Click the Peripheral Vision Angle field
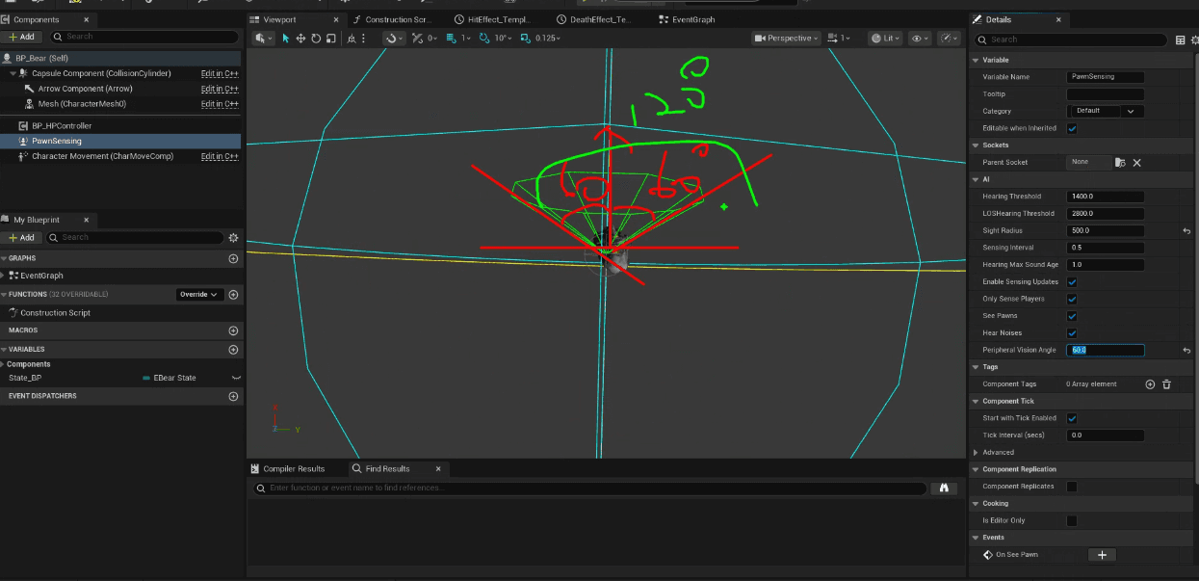The image size is (1199, 581). coord(1105,351)
